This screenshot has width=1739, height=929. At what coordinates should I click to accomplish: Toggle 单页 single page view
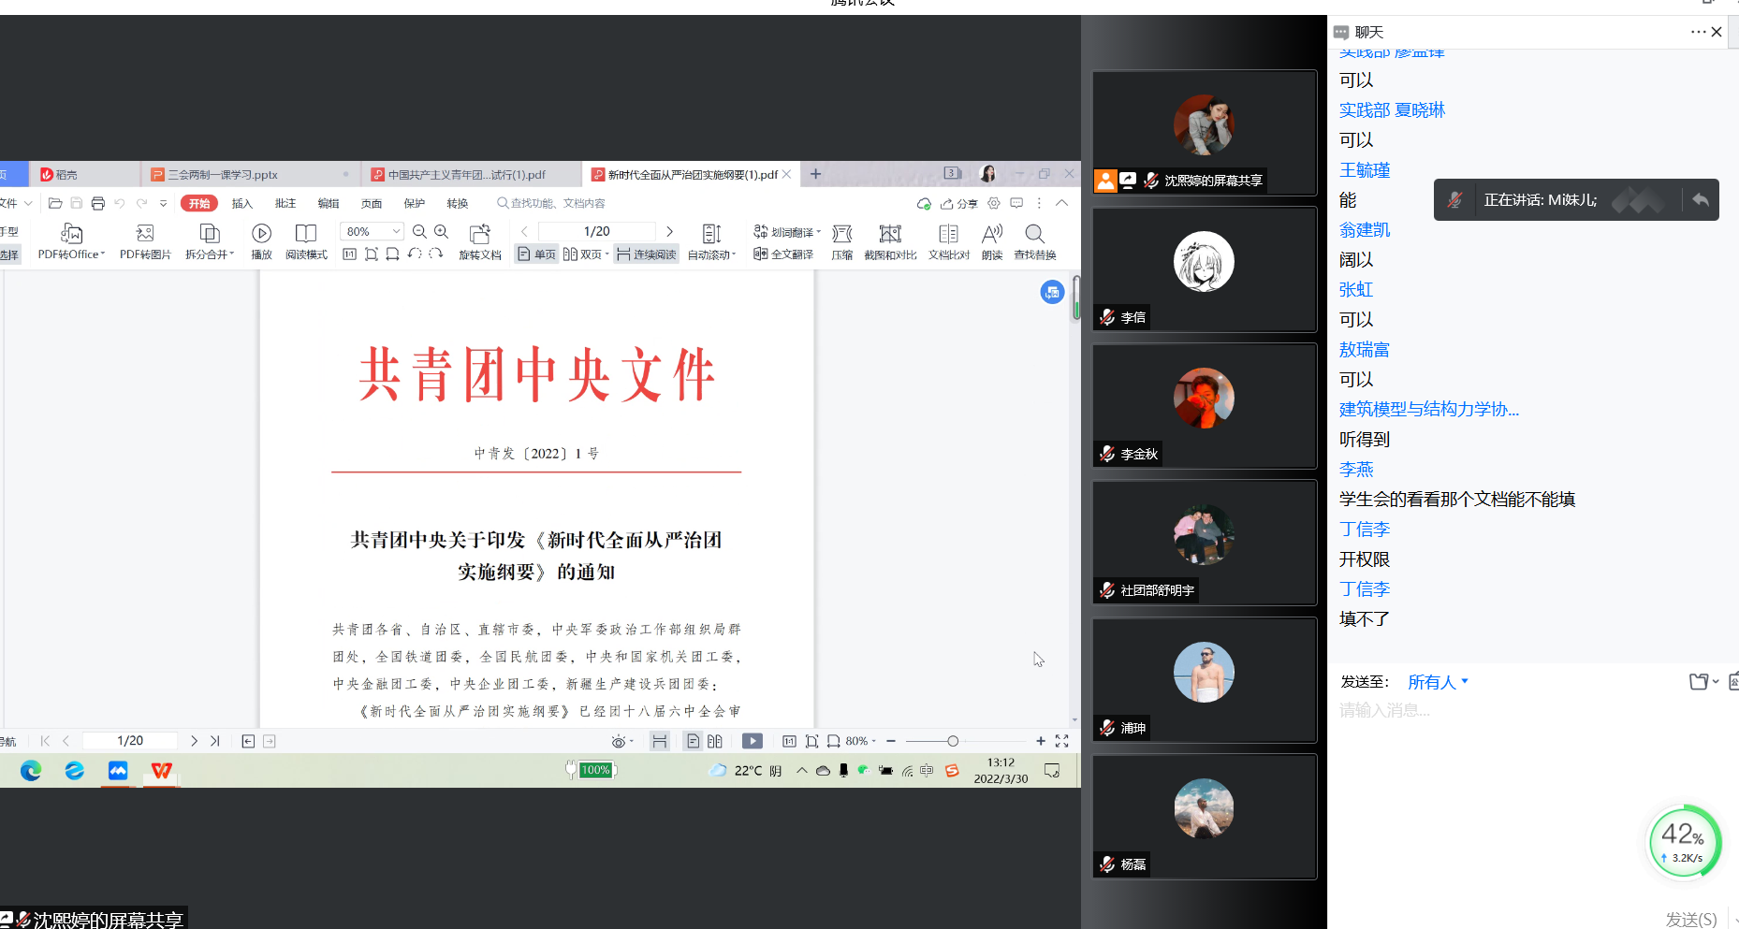(537, 254)
